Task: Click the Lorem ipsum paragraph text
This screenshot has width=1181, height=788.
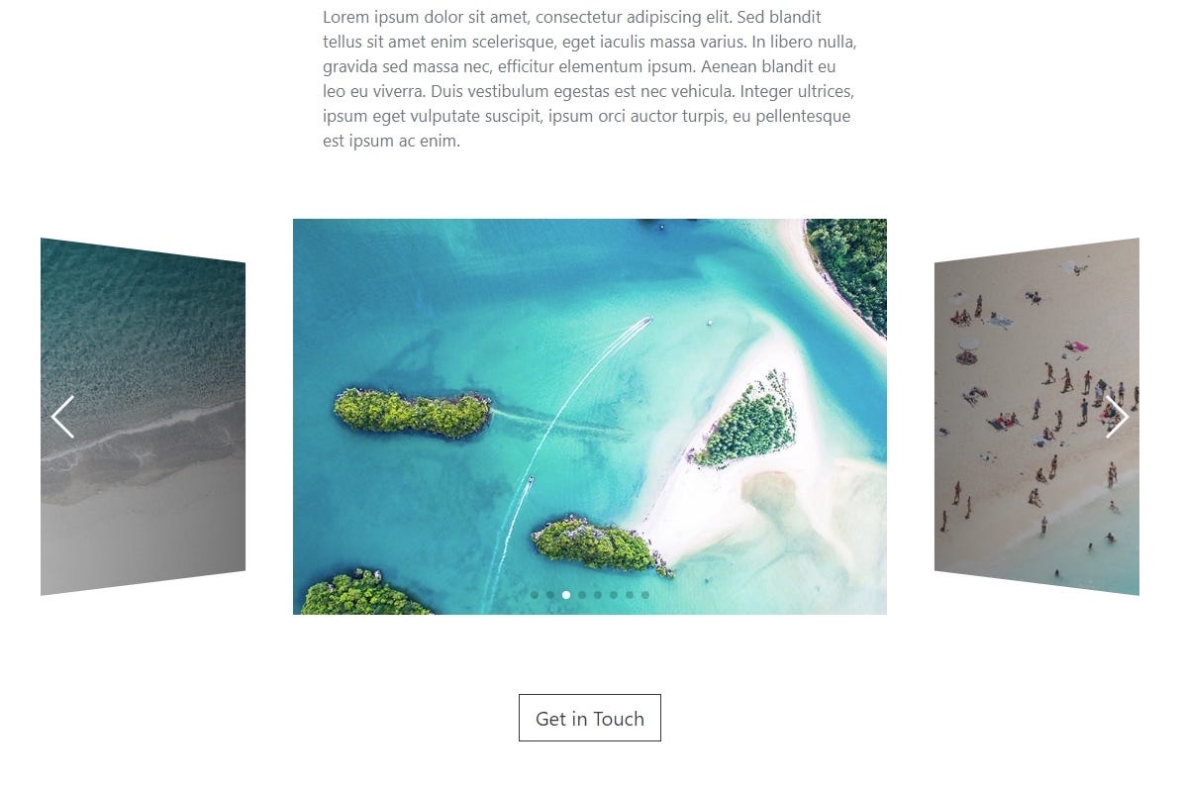Action: pos(590,78)
